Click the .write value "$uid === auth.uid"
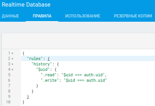This screenshot has height=106, width=155. point(85,80)
